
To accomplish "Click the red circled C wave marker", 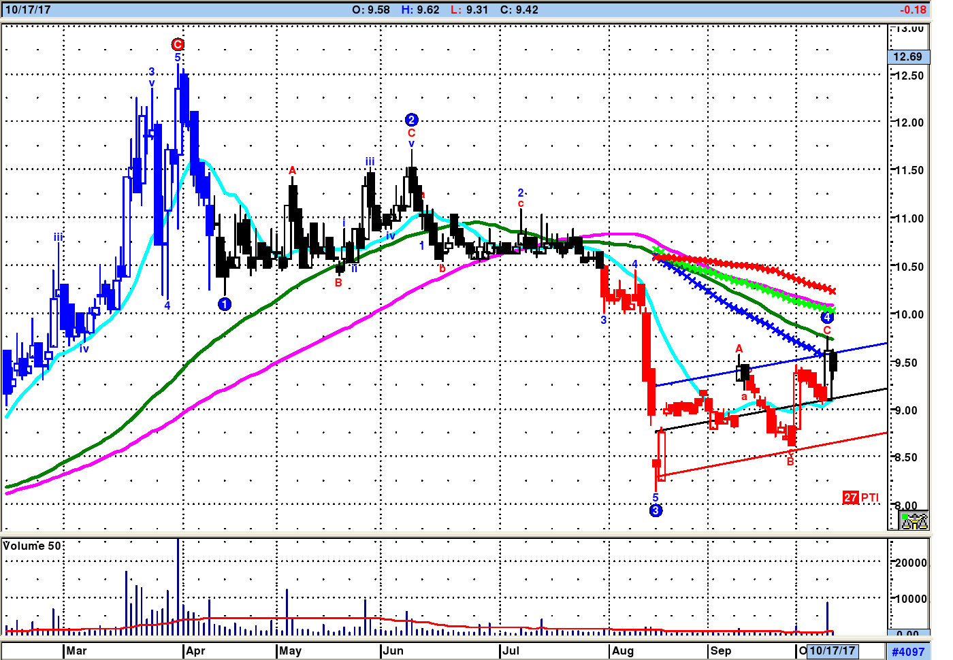I will tap(178, 44).
